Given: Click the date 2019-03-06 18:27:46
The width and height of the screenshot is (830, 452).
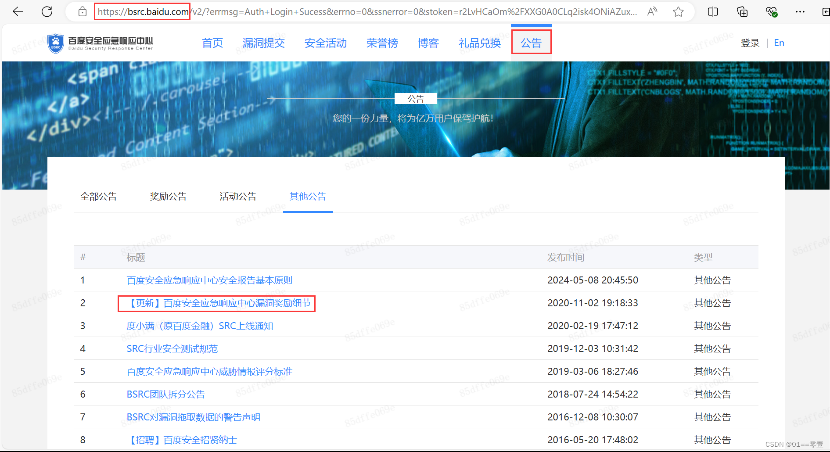Looking at the screenshot, I should (x=593, y=372).
